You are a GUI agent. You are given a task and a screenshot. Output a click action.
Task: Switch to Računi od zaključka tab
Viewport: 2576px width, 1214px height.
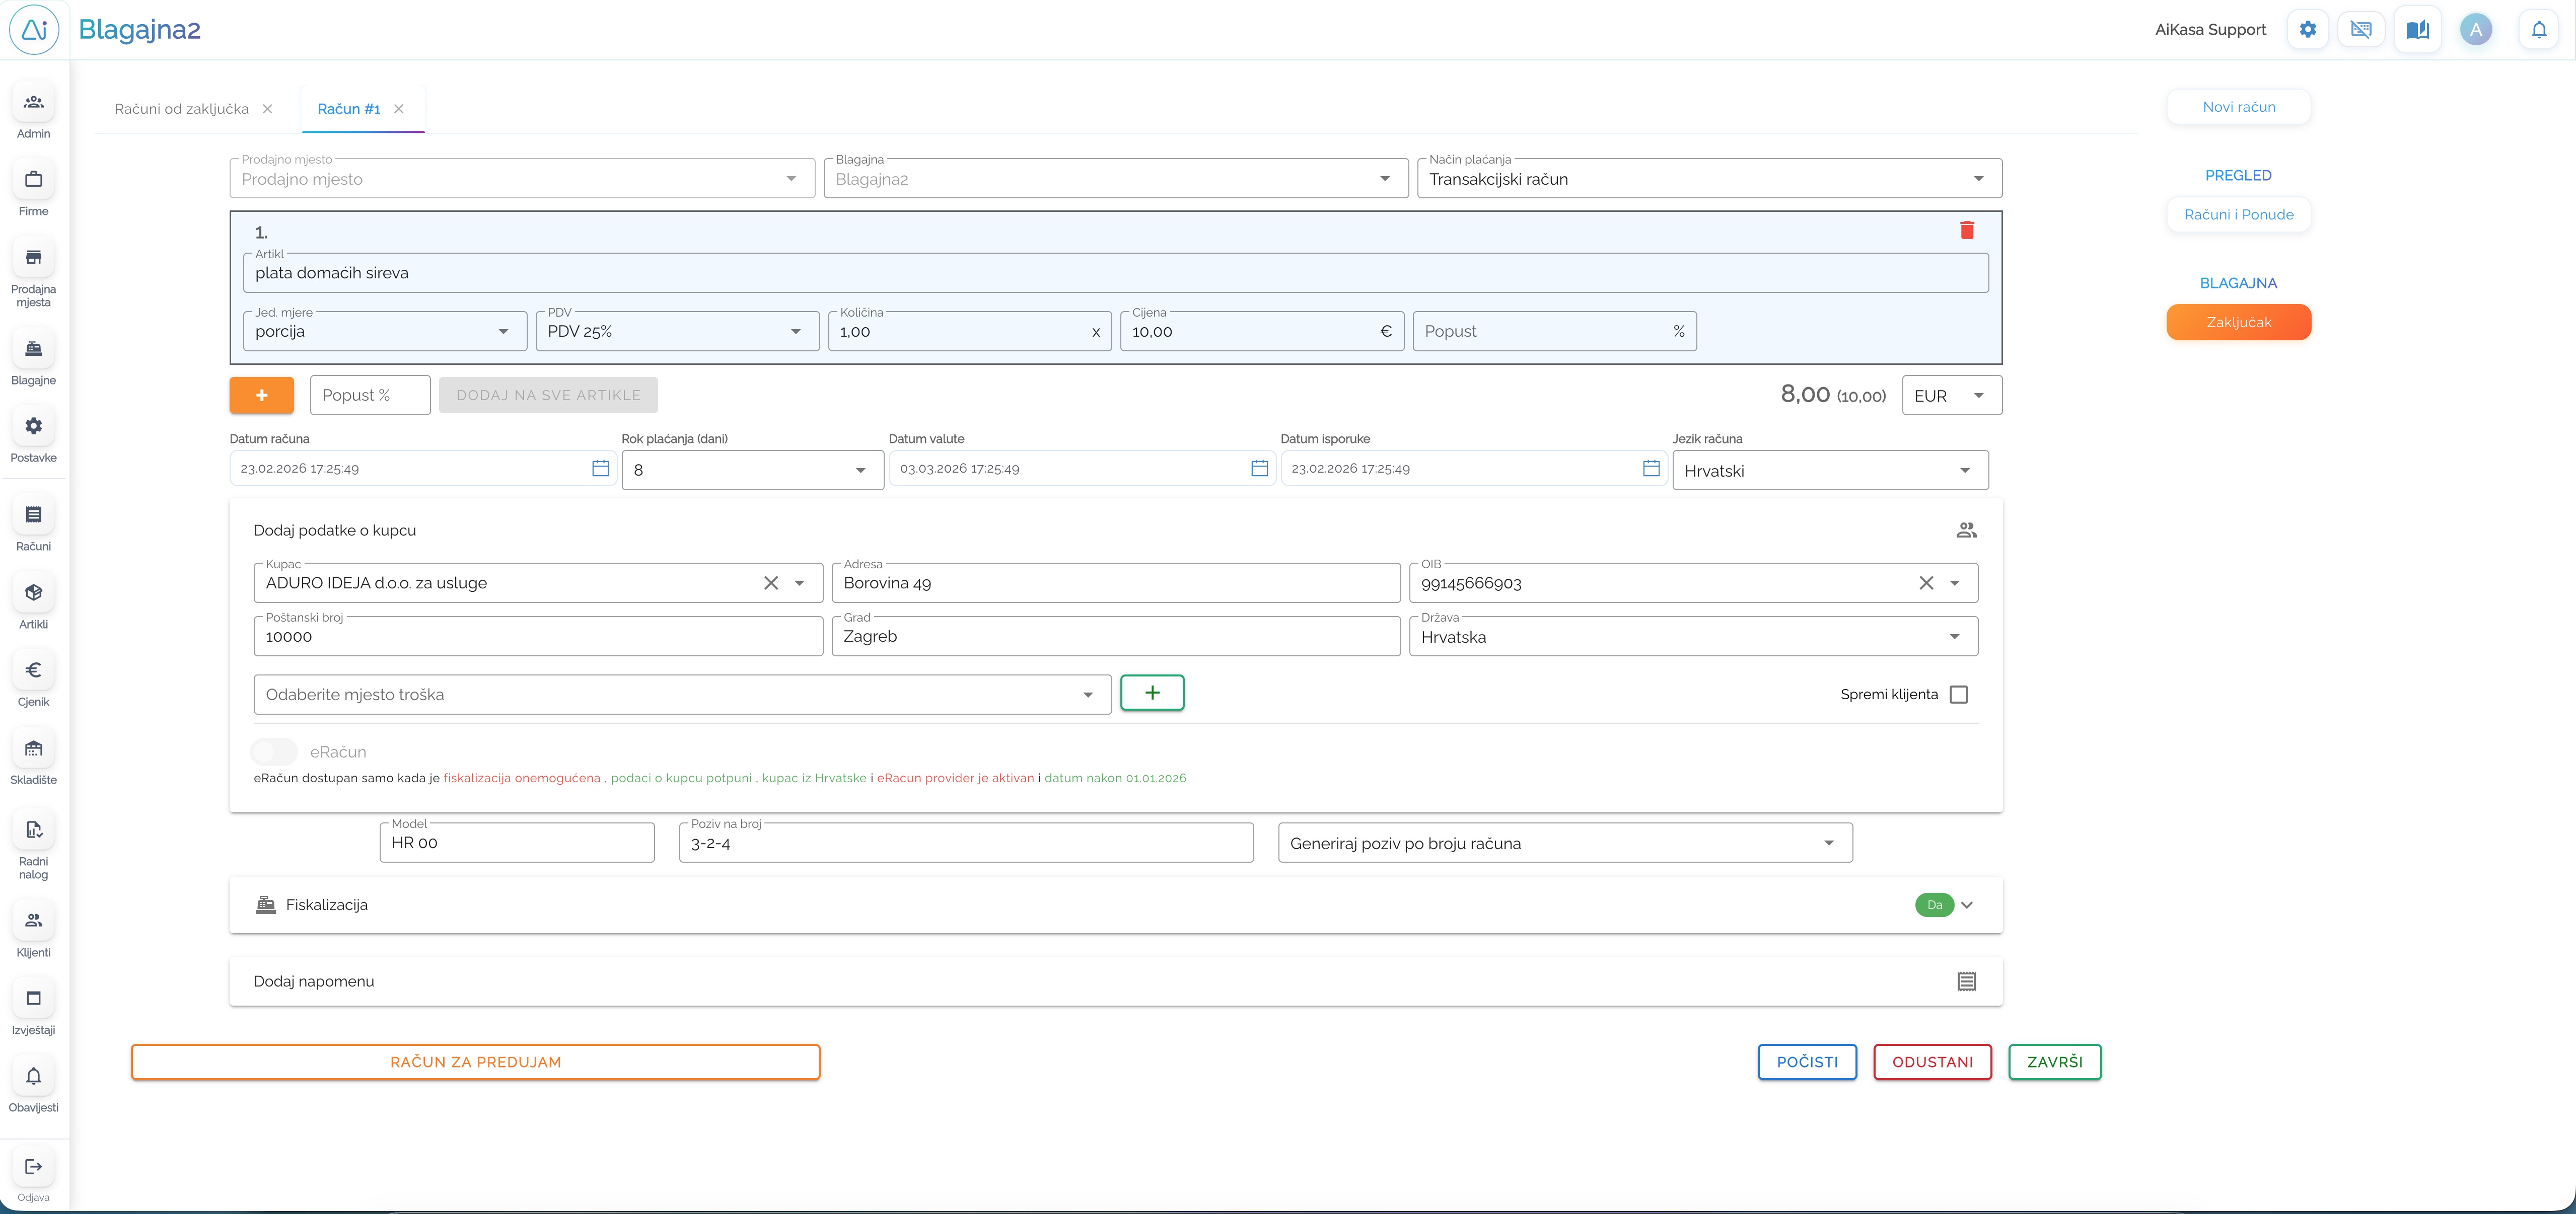[181, 109]
